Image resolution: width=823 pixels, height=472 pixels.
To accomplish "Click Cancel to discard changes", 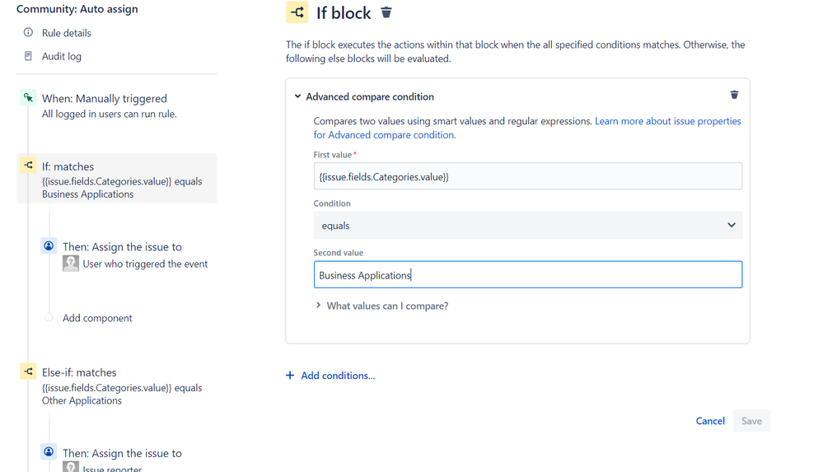I will 709,421.
